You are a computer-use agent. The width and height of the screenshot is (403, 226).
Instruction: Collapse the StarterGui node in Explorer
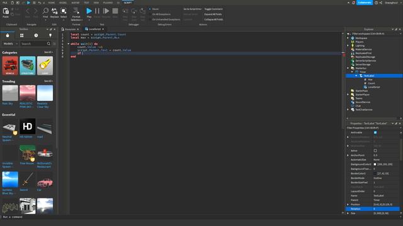click(x=348, y=68)
